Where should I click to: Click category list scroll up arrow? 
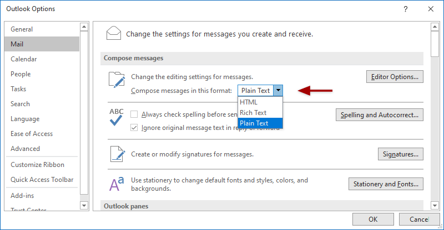pyautogui.click(x=84, y=27)
